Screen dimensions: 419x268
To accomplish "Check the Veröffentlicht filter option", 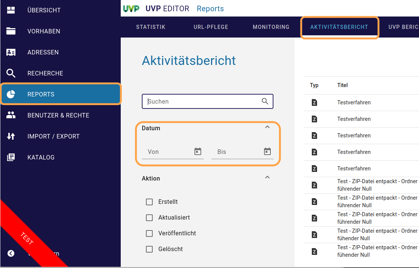I will pyautogui.click(x=149, y=233).
